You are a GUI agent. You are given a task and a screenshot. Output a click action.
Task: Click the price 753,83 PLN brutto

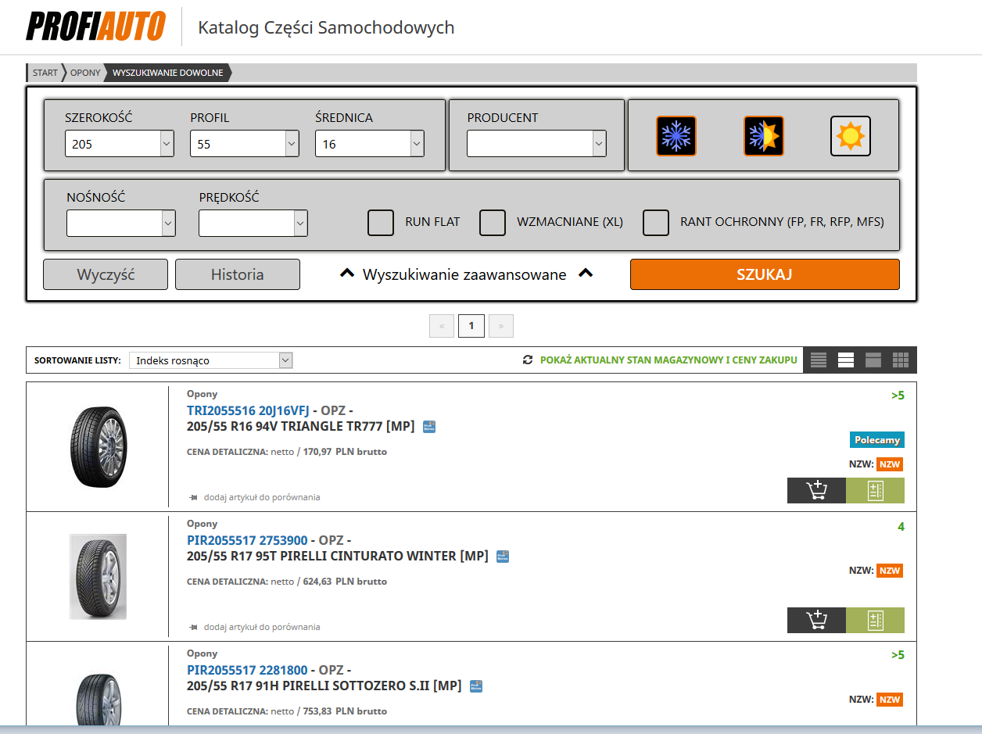click(x=345, y=711)
